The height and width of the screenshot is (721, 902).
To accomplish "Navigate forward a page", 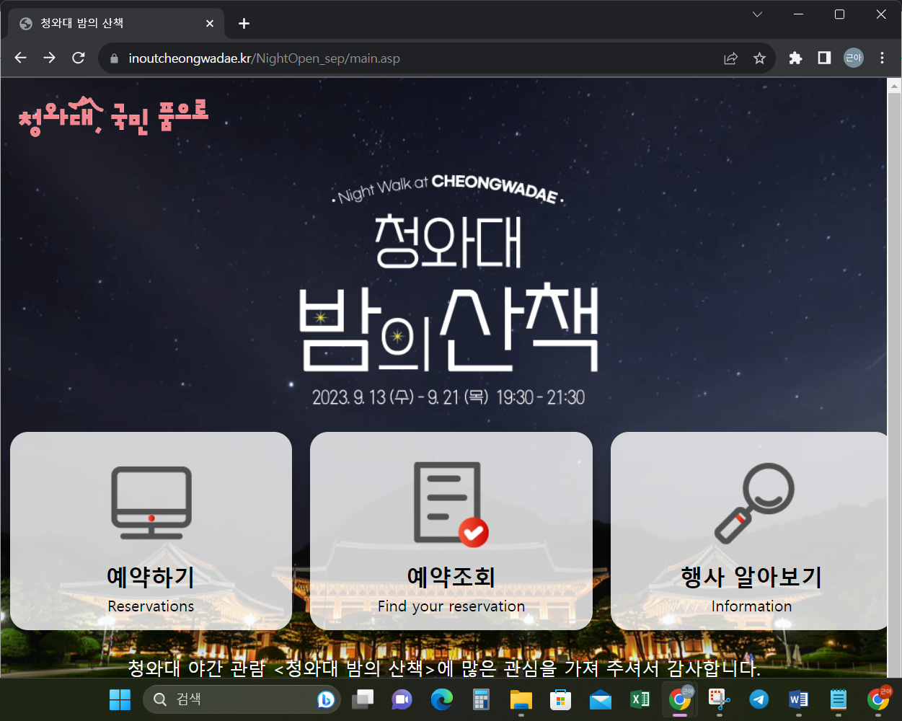I will 49,58.
